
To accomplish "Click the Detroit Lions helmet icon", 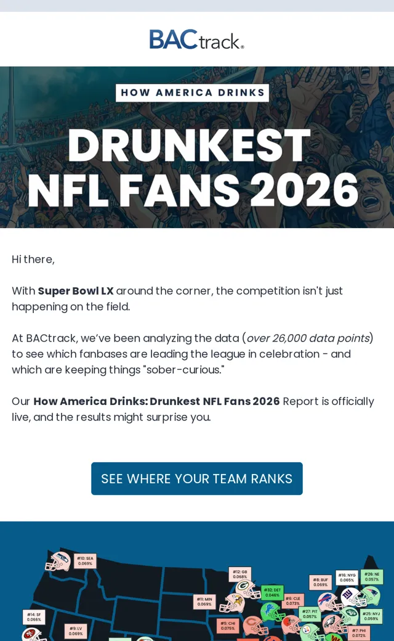I will point(273,611).
